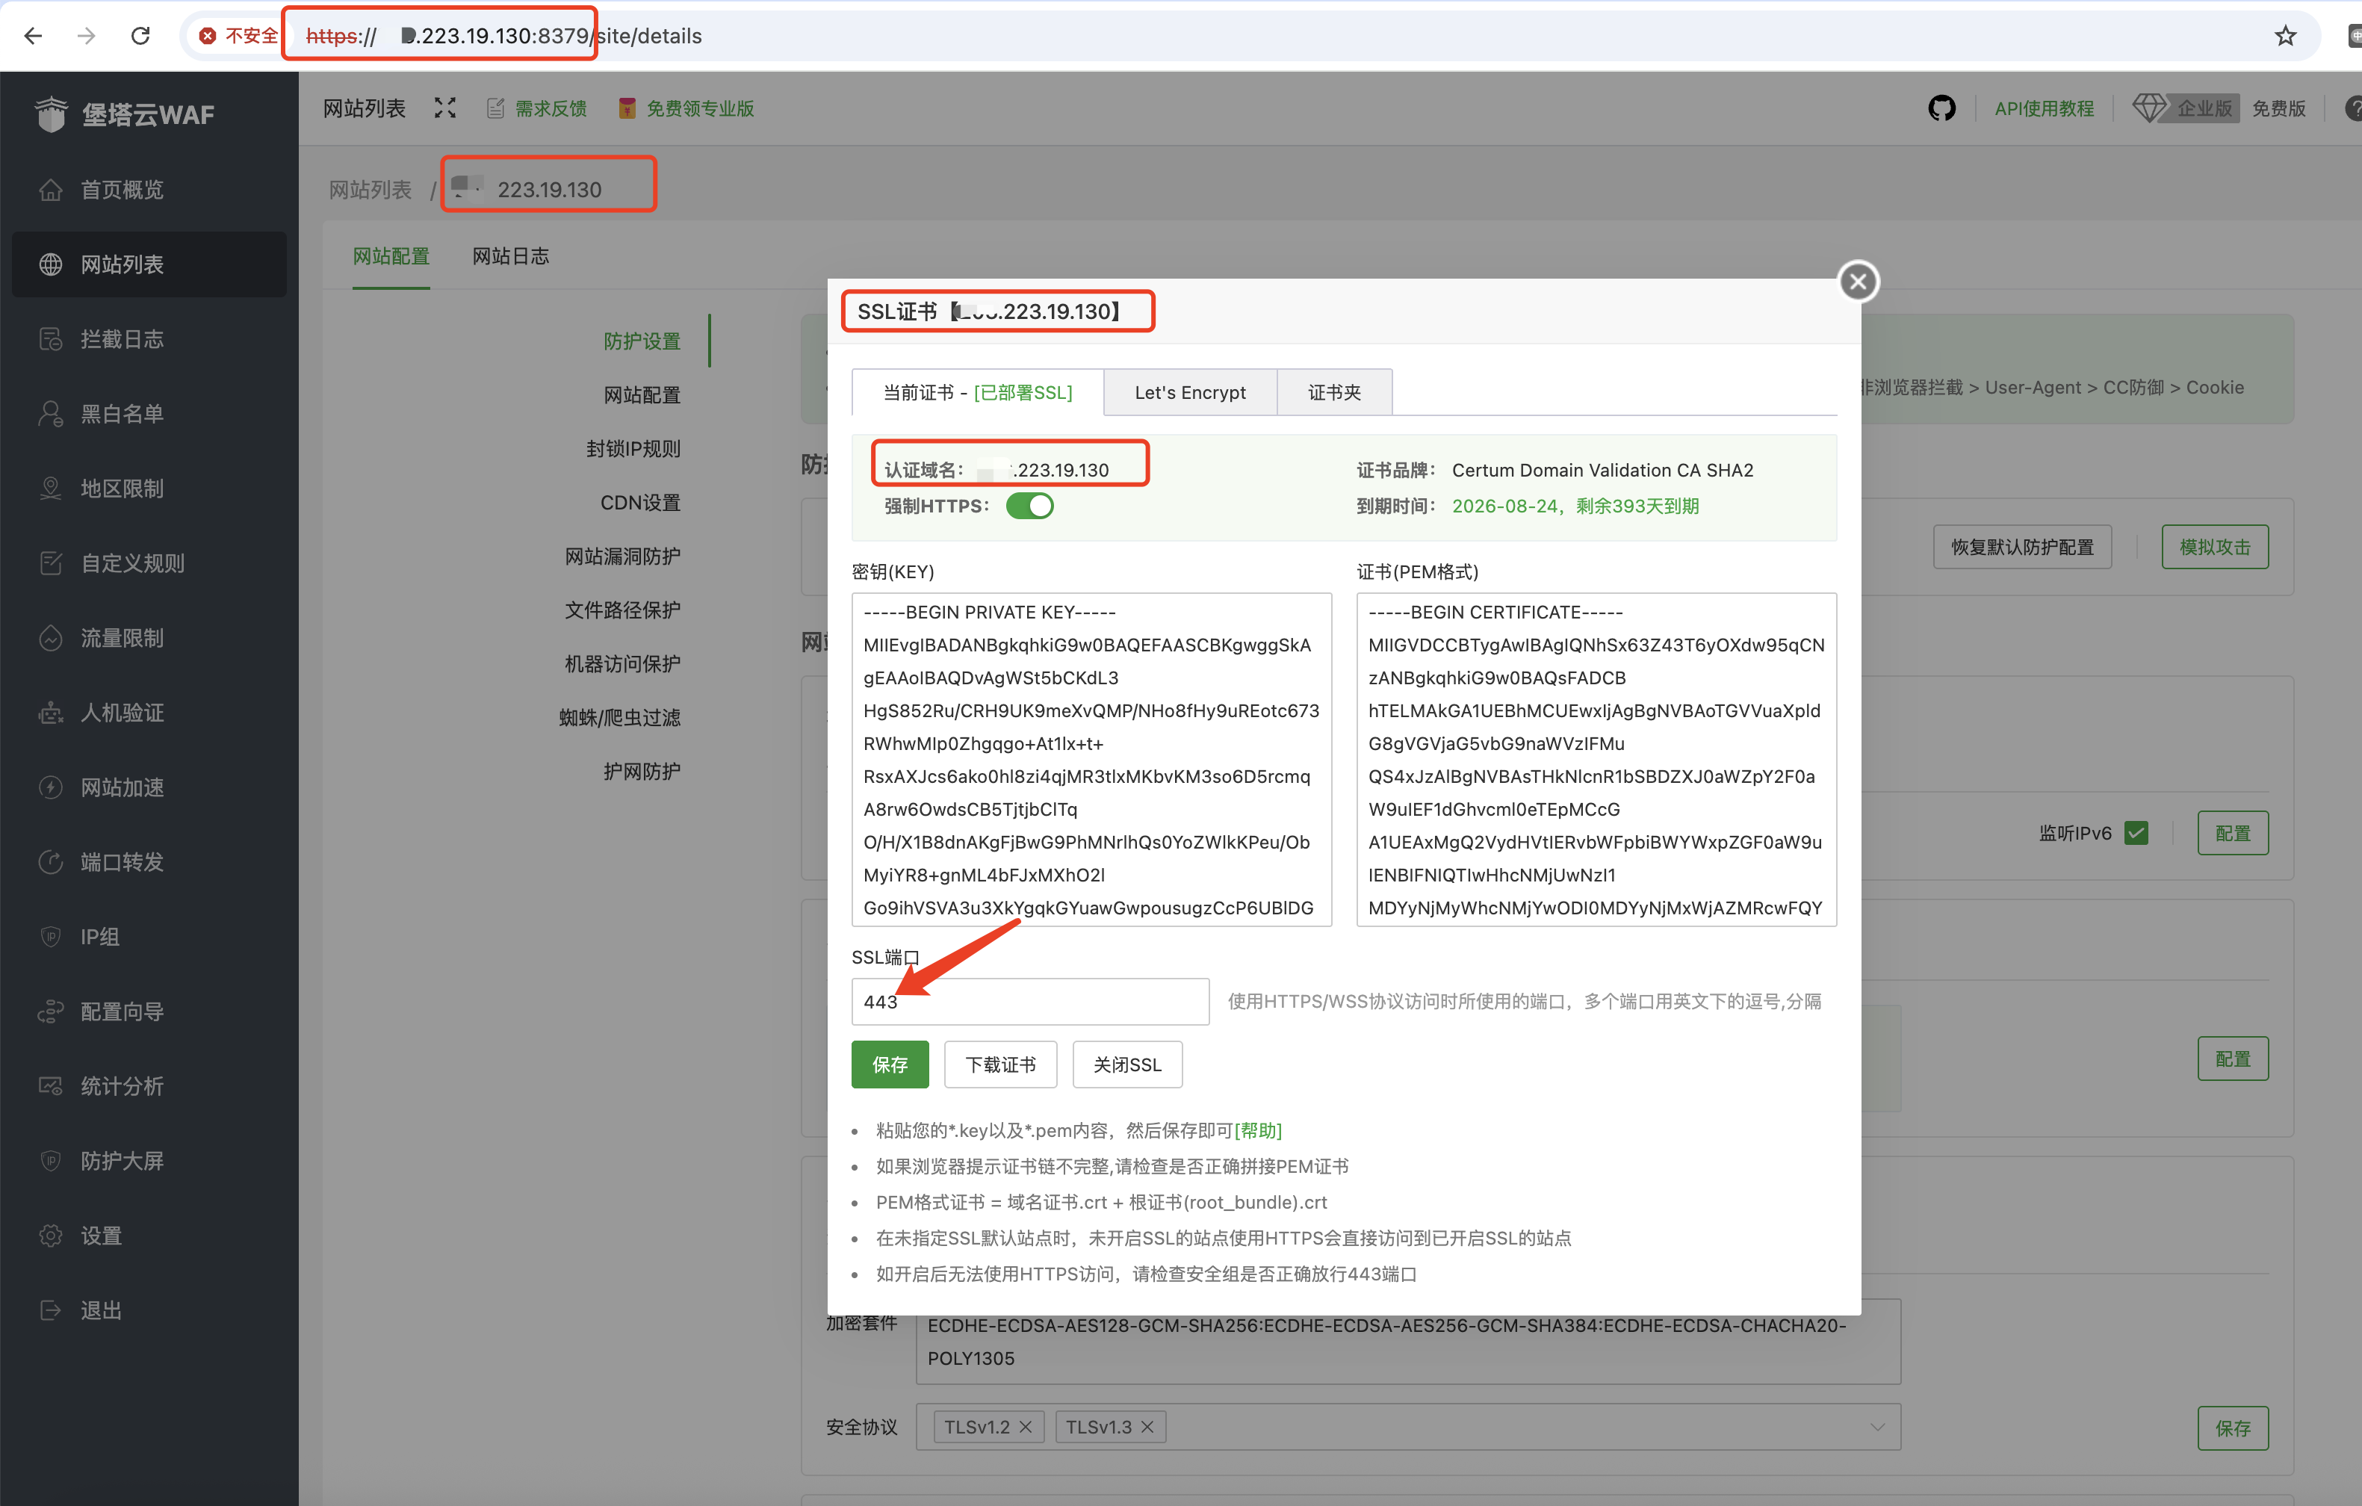Open 自定义规则 in sidebar
This screenshot has width=2362, height=1506.
click(149, 563)
